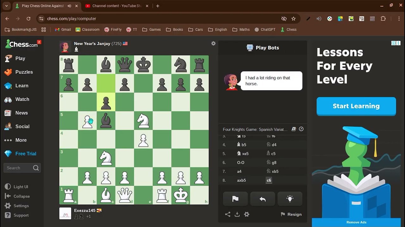Click the Chess.com logo
Viewport: 405px width, 227px height.
coord(22,44)
